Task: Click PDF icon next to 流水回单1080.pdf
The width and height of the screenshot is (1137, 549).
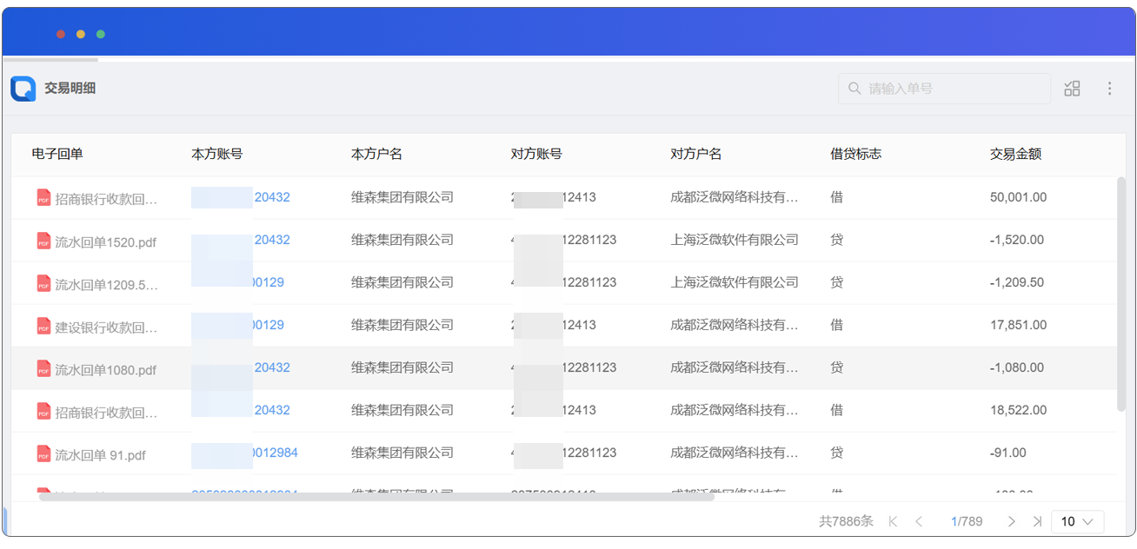Action: [x=43, y=369]
